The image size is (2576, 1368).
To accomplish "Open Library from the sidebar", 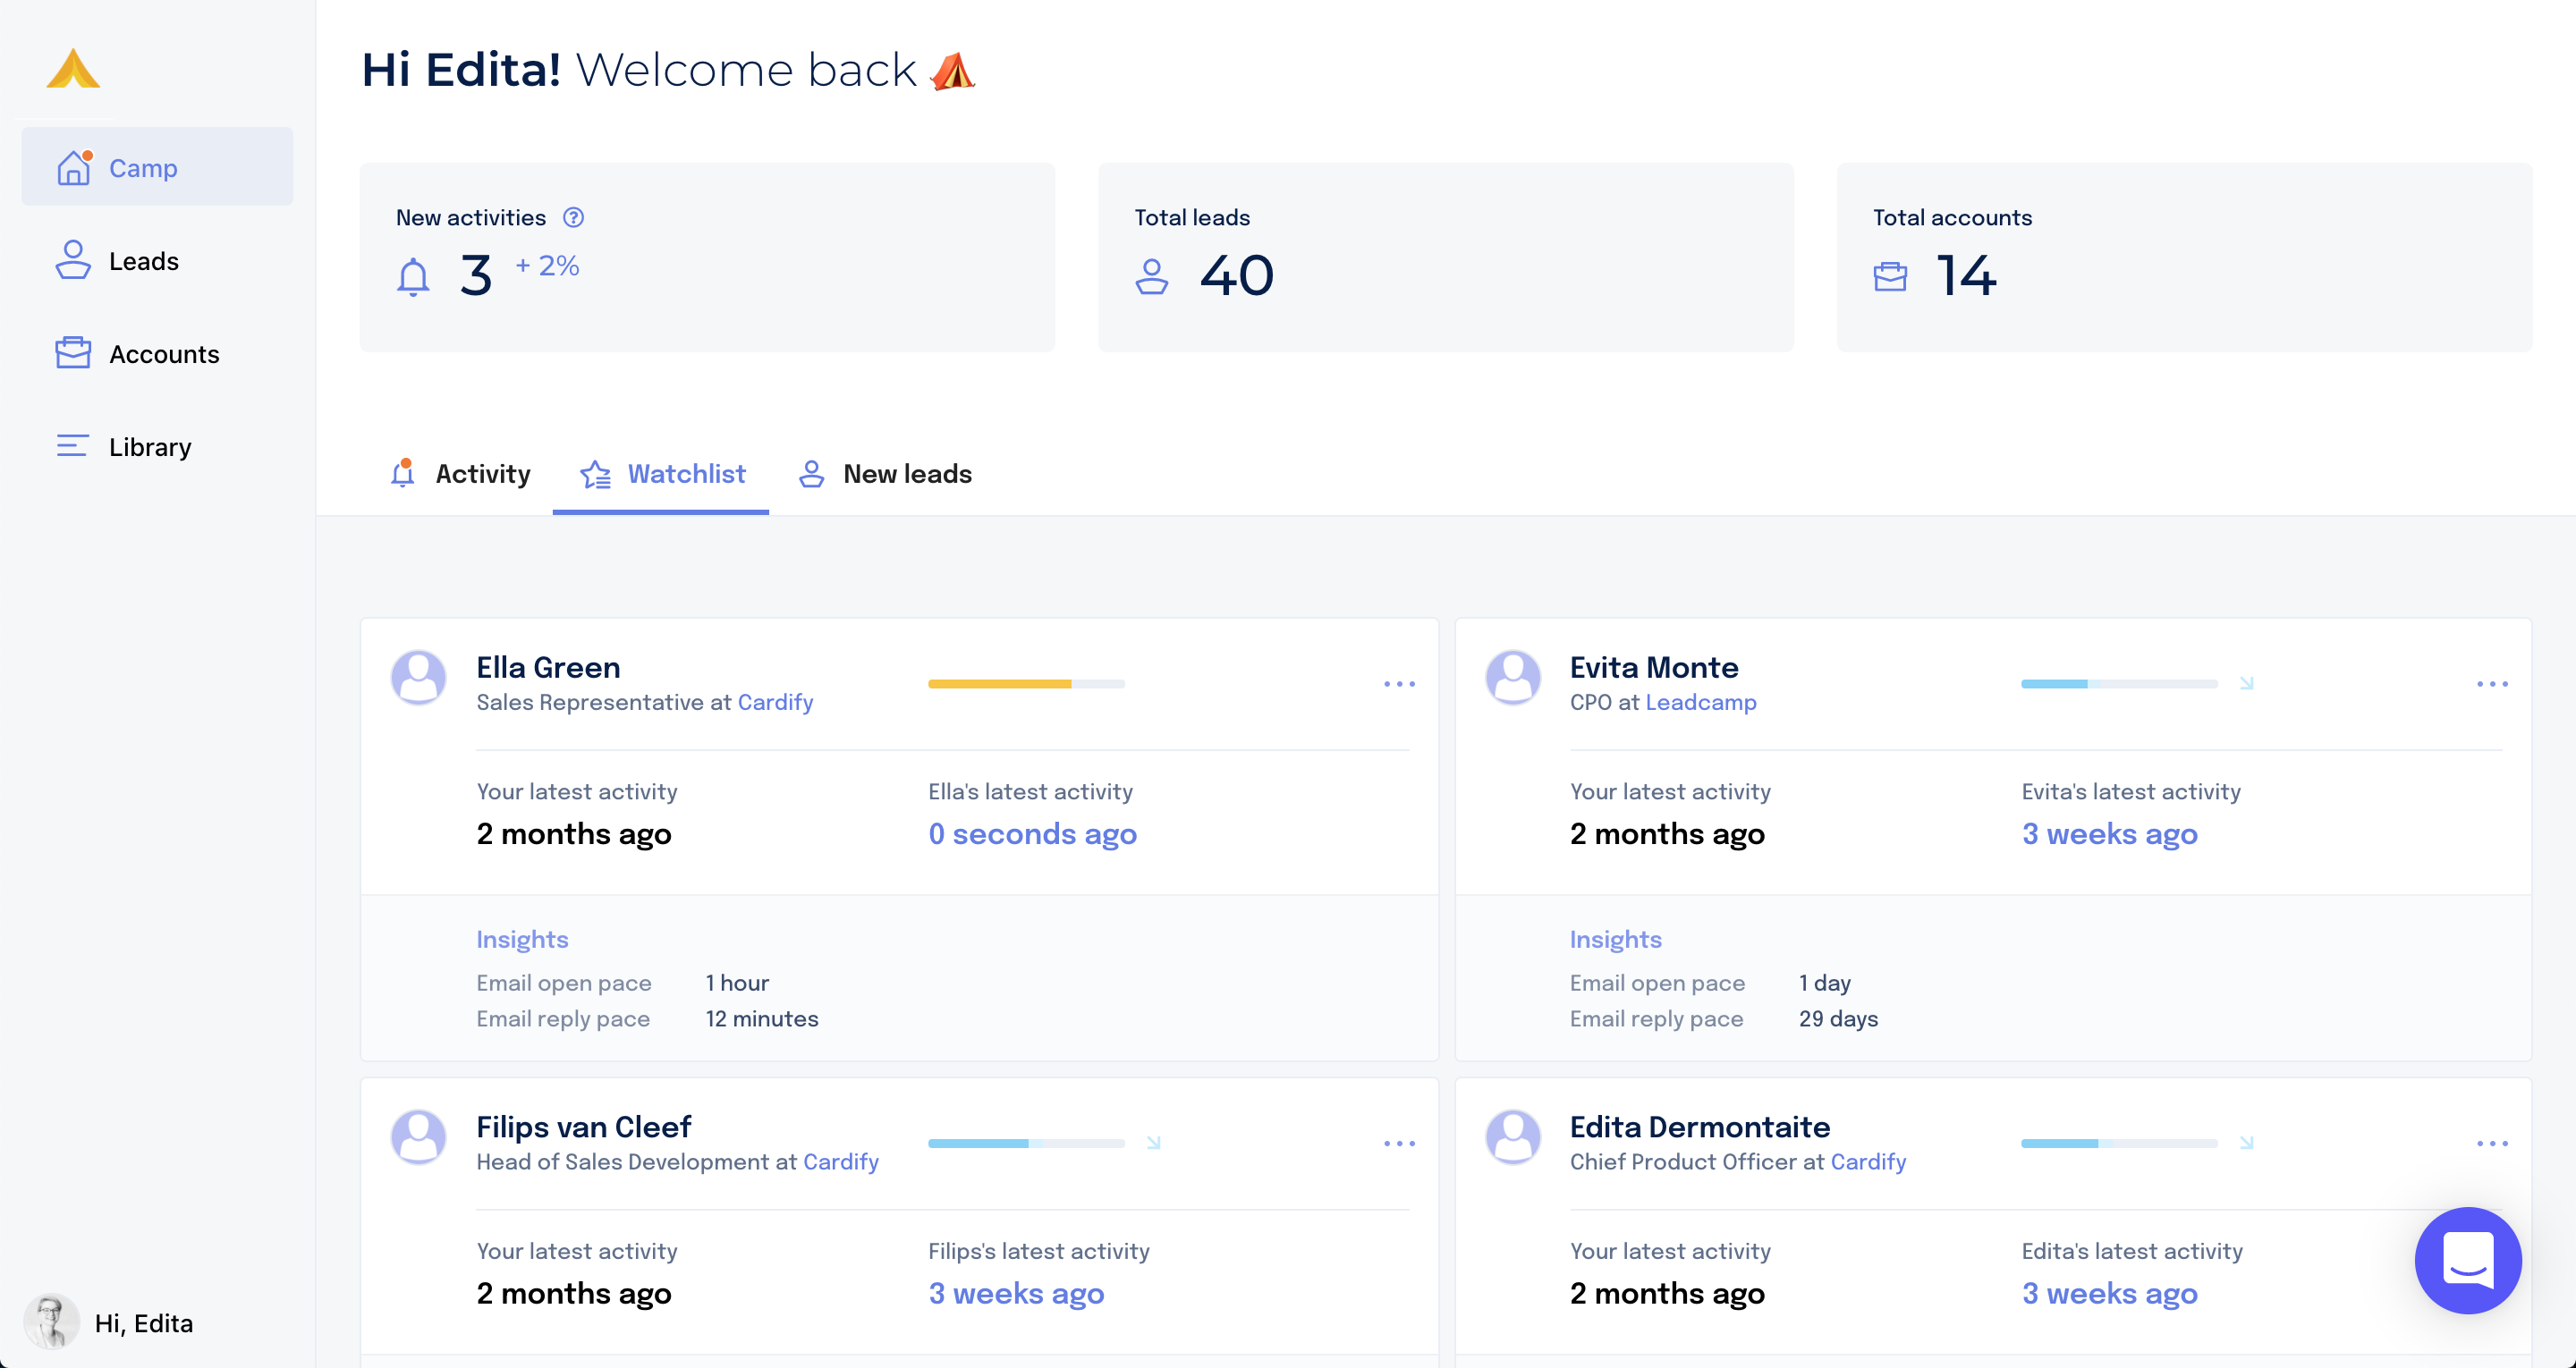I will (149, 447).
